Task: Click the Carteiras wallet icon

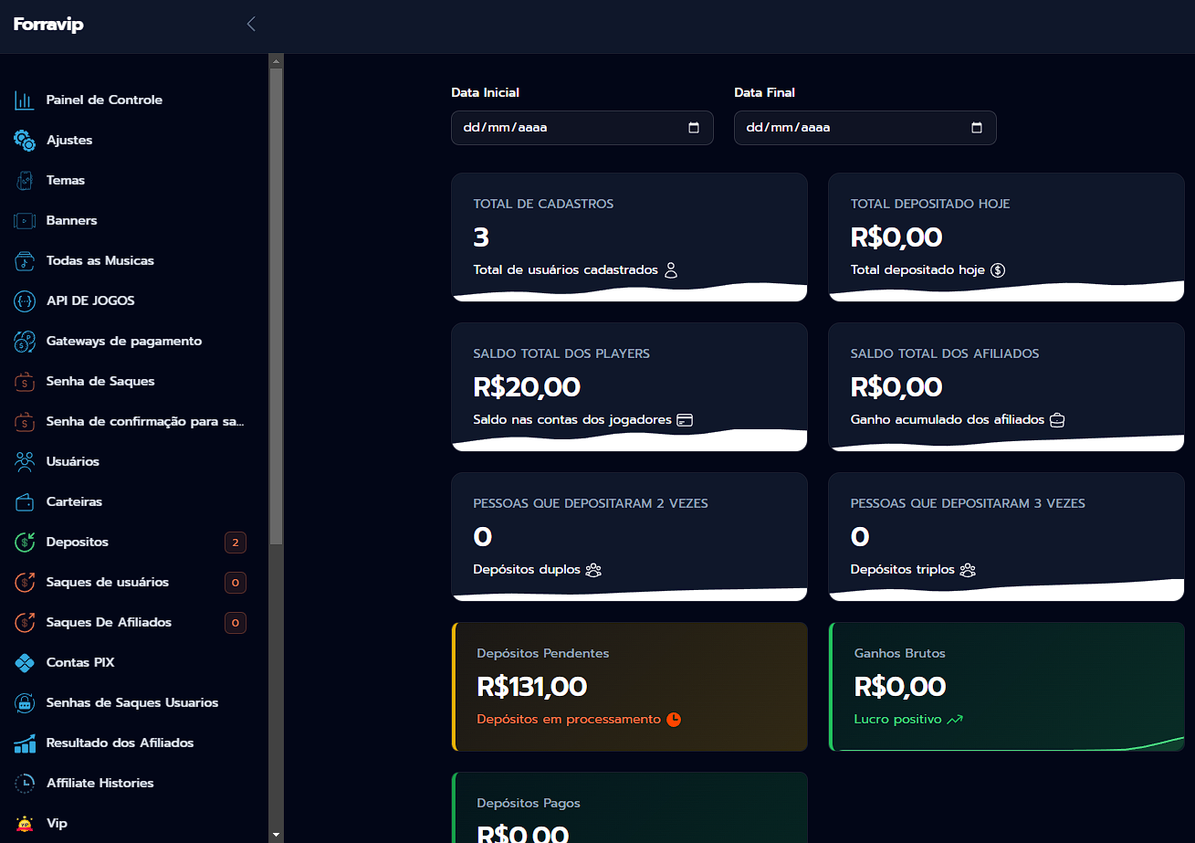Action: (x=25, y=501)
